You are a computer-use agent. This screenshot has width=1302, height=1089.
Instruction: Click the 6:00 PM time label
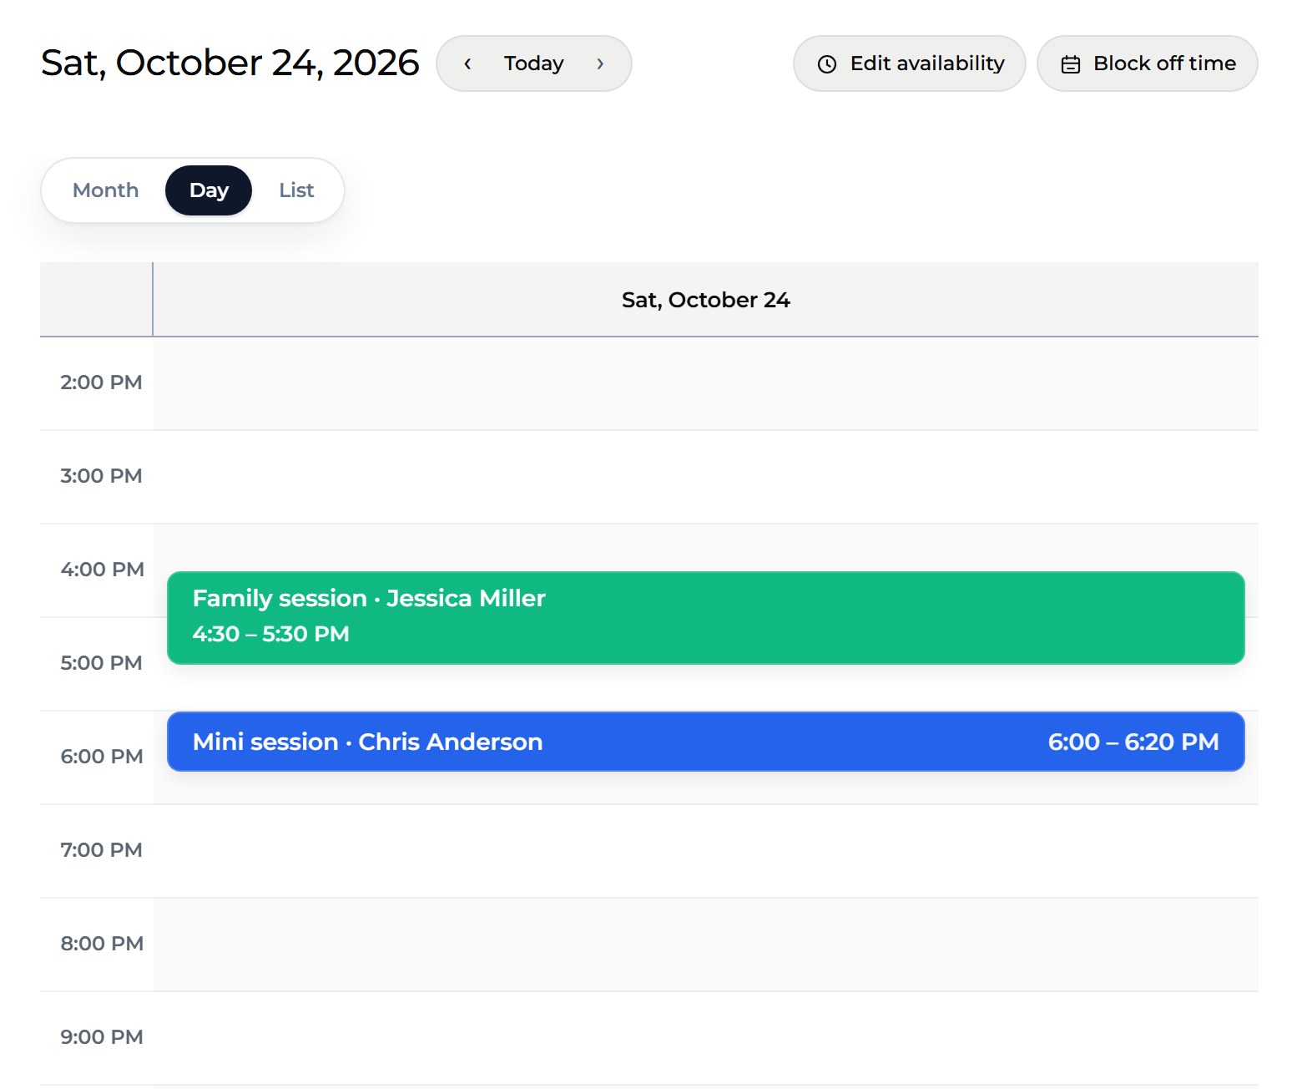102,757
